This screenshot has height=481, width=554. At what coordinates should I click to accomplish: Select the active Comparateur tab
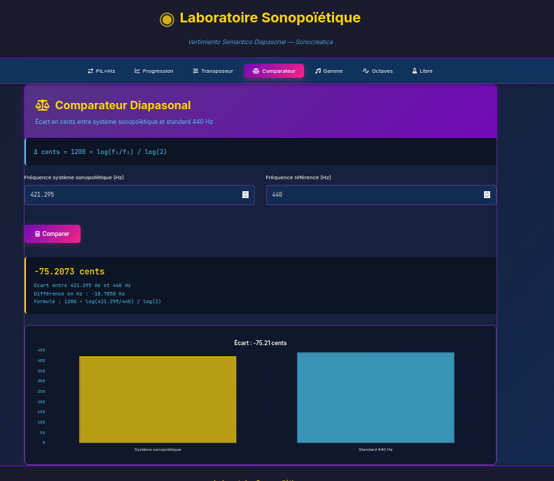click(274, 71)
